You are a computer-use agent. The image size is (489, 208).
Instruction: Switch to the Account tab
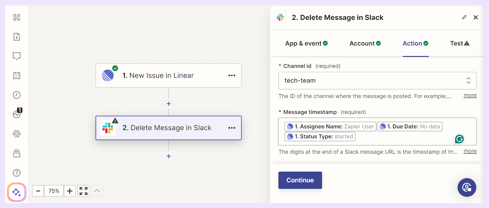[365, 43]
